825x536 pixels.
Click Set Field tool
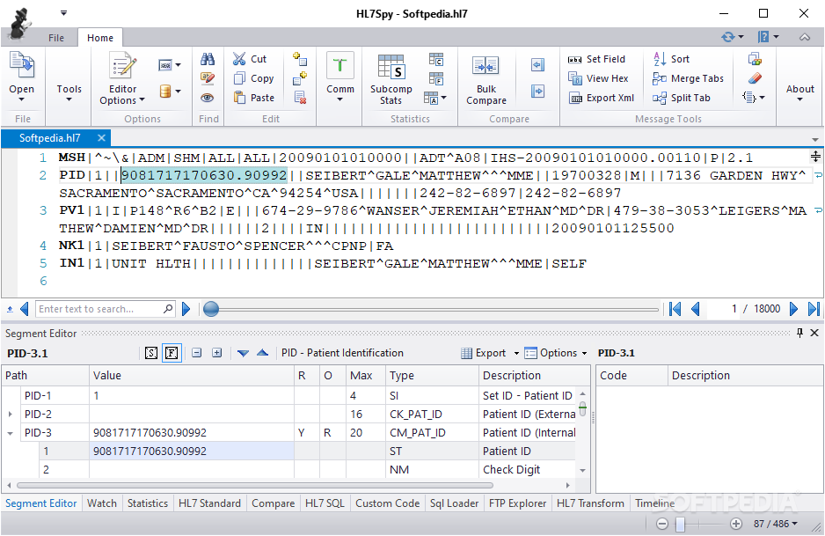point(596,59)
